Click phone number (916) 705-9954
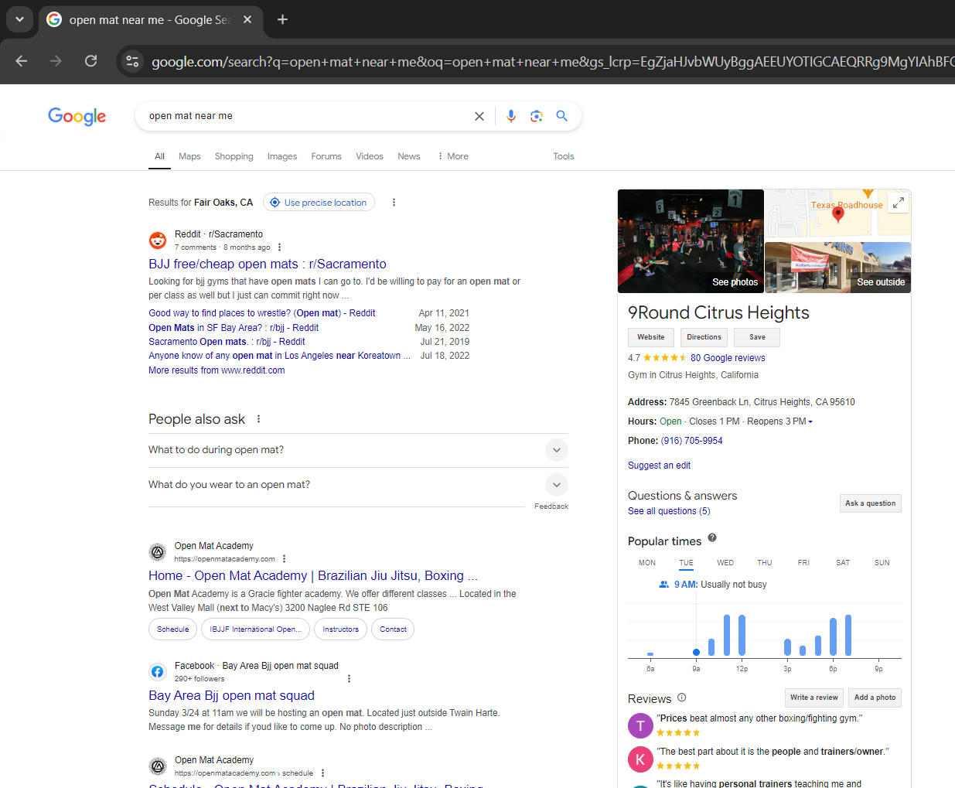955x788 pixels. point(692,441)
